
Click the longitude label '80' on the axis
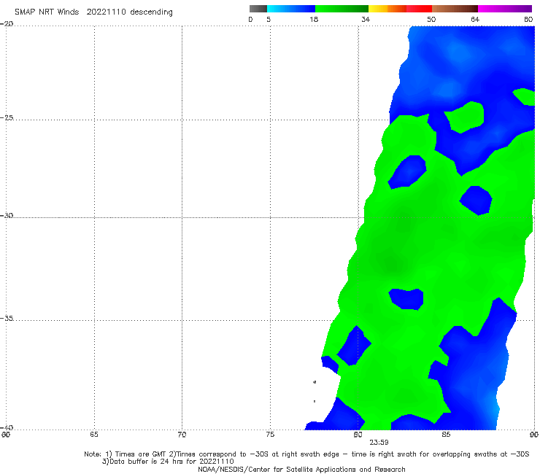tap(358, 435)
